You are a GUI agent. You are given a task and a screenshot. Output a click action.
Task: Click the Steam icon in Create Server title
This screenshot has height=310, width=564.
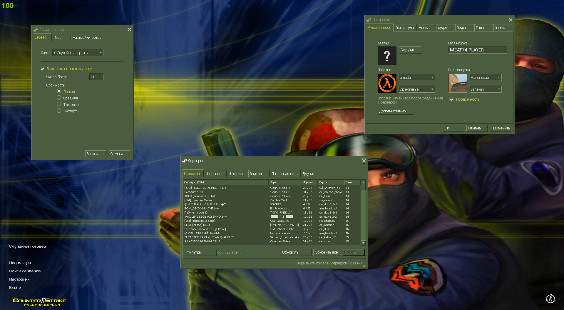[x=36, y=30]
